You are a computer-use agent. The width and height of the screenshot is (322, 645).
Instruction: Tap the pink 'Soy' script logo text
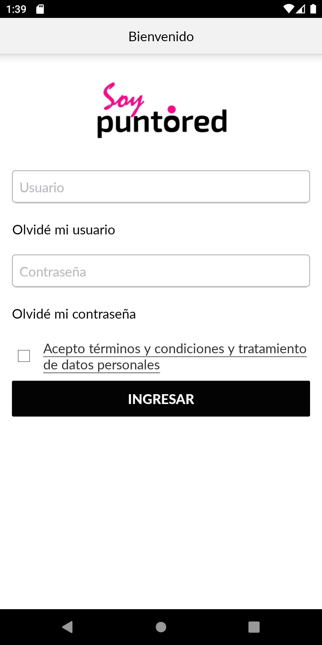[122, 97]
